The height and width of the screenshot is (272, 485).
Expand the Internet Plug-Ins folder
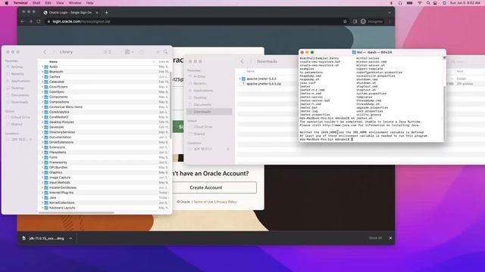pos(42,193)
